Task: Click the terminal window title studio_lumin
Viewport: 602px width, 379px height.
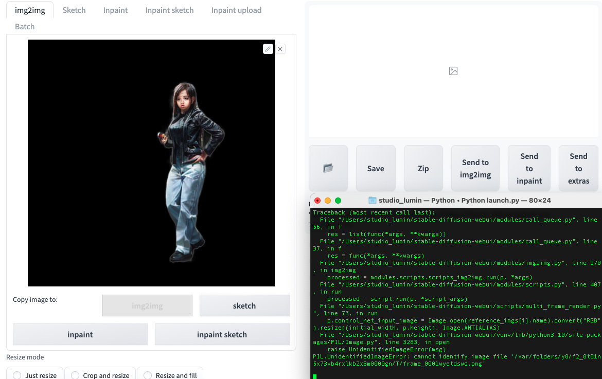Action: tap(465, 200)
